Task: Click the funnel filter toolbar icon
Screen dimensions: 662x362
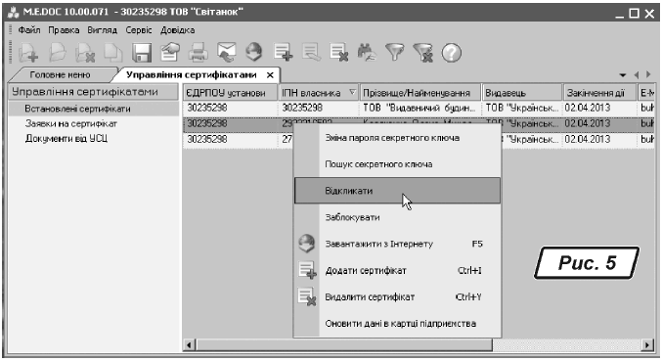Action: tap(395, 53)
